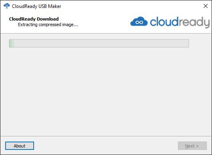Click the gray 'ready' word in the logo
212x155 pixels.
(x=194, y=22)
